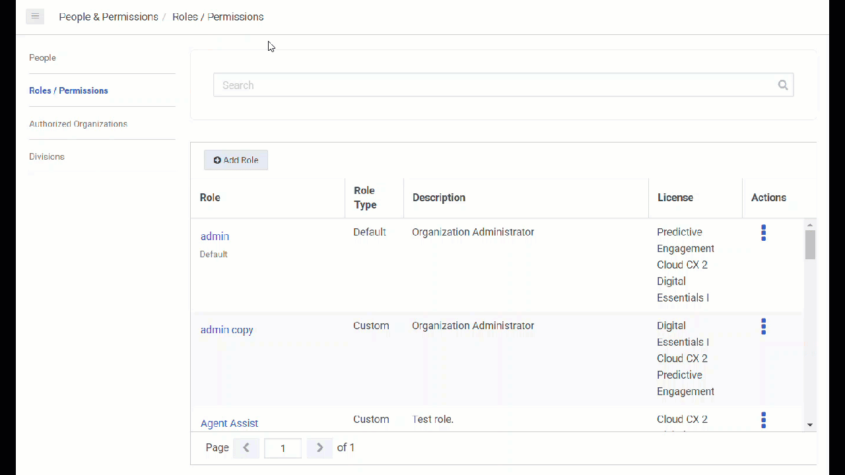Open the admin role link
The image size is (845, 475).
pyautogui.click(x=215, y=236)
